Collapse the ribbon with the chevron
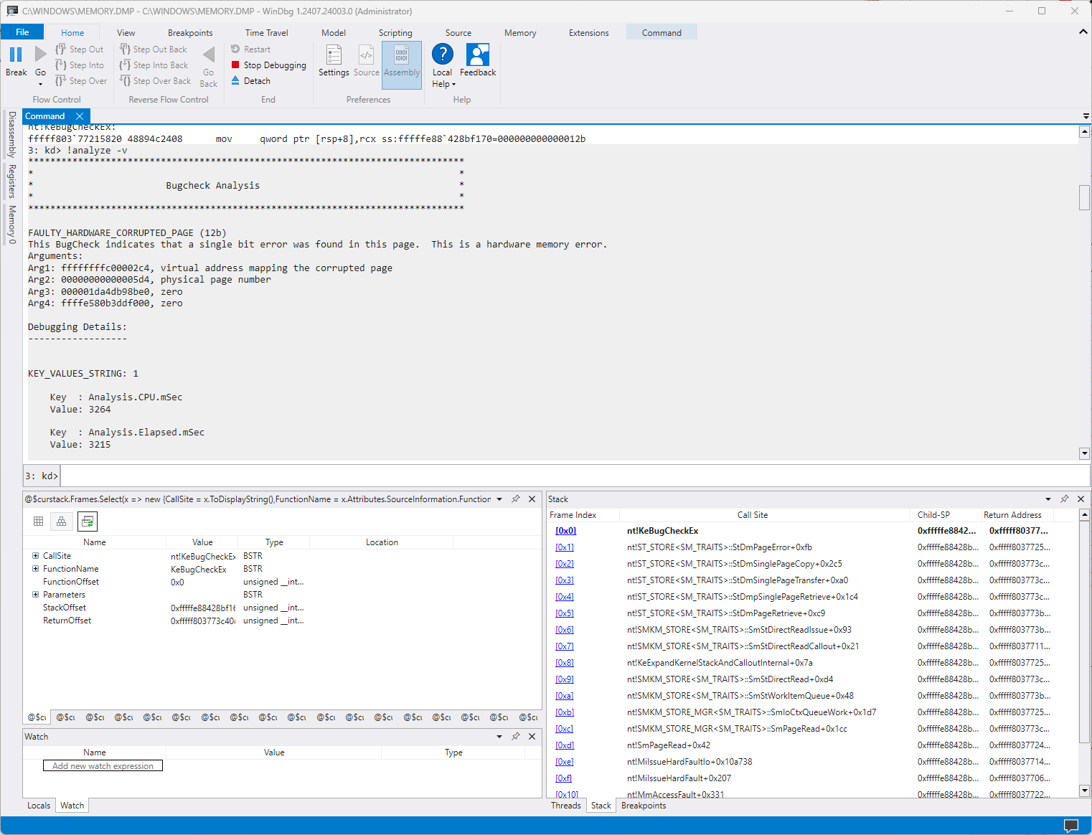This screenshot has width=1092, height=835. pyautogui.click(x=1083, y=32)
